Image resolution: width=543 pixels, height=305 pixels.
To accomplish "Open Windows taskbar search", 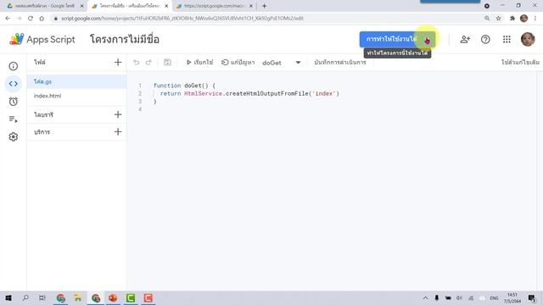I will click(x=25, y=297).
